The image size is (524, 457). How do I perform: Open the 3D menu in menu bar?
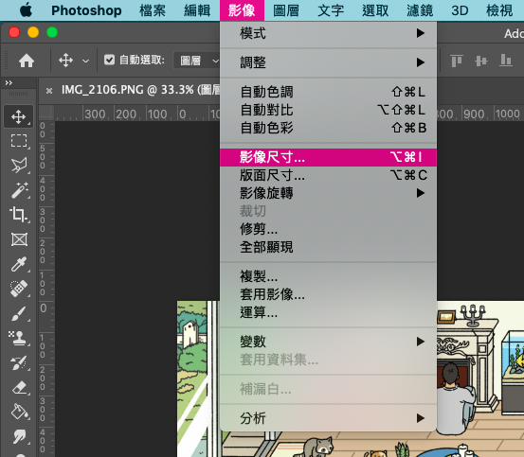[x=460, y=10]
